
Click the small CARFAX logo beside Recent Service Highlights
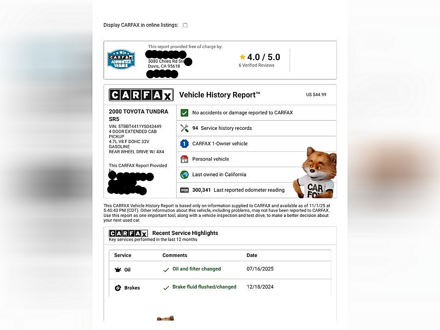(x=128, y=234)
